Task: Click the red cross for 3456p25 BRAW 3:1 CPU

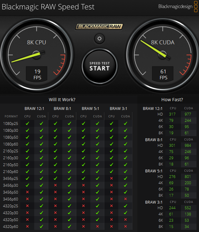Action: (111, 178)
